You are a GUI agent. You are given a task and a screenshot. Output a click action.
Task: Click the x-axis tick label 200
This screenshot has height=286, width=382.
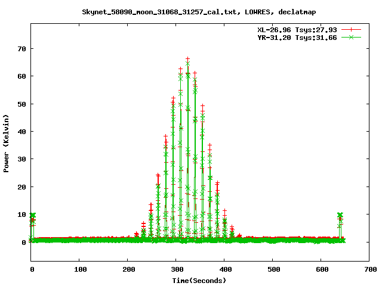point(129,269)
